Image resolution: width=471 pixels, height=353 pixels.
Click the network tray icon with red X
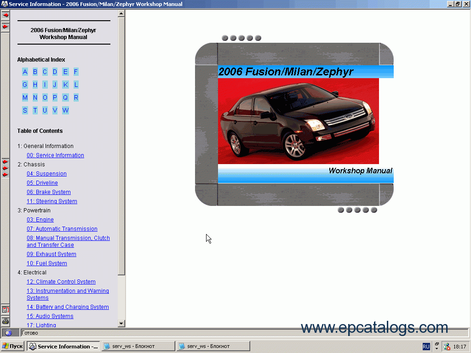(x=447, y=347)
